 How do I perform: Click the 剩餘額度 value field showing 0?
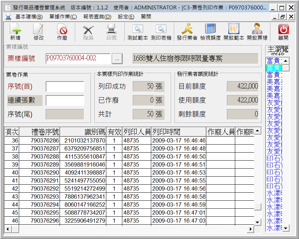click(243, 114)
